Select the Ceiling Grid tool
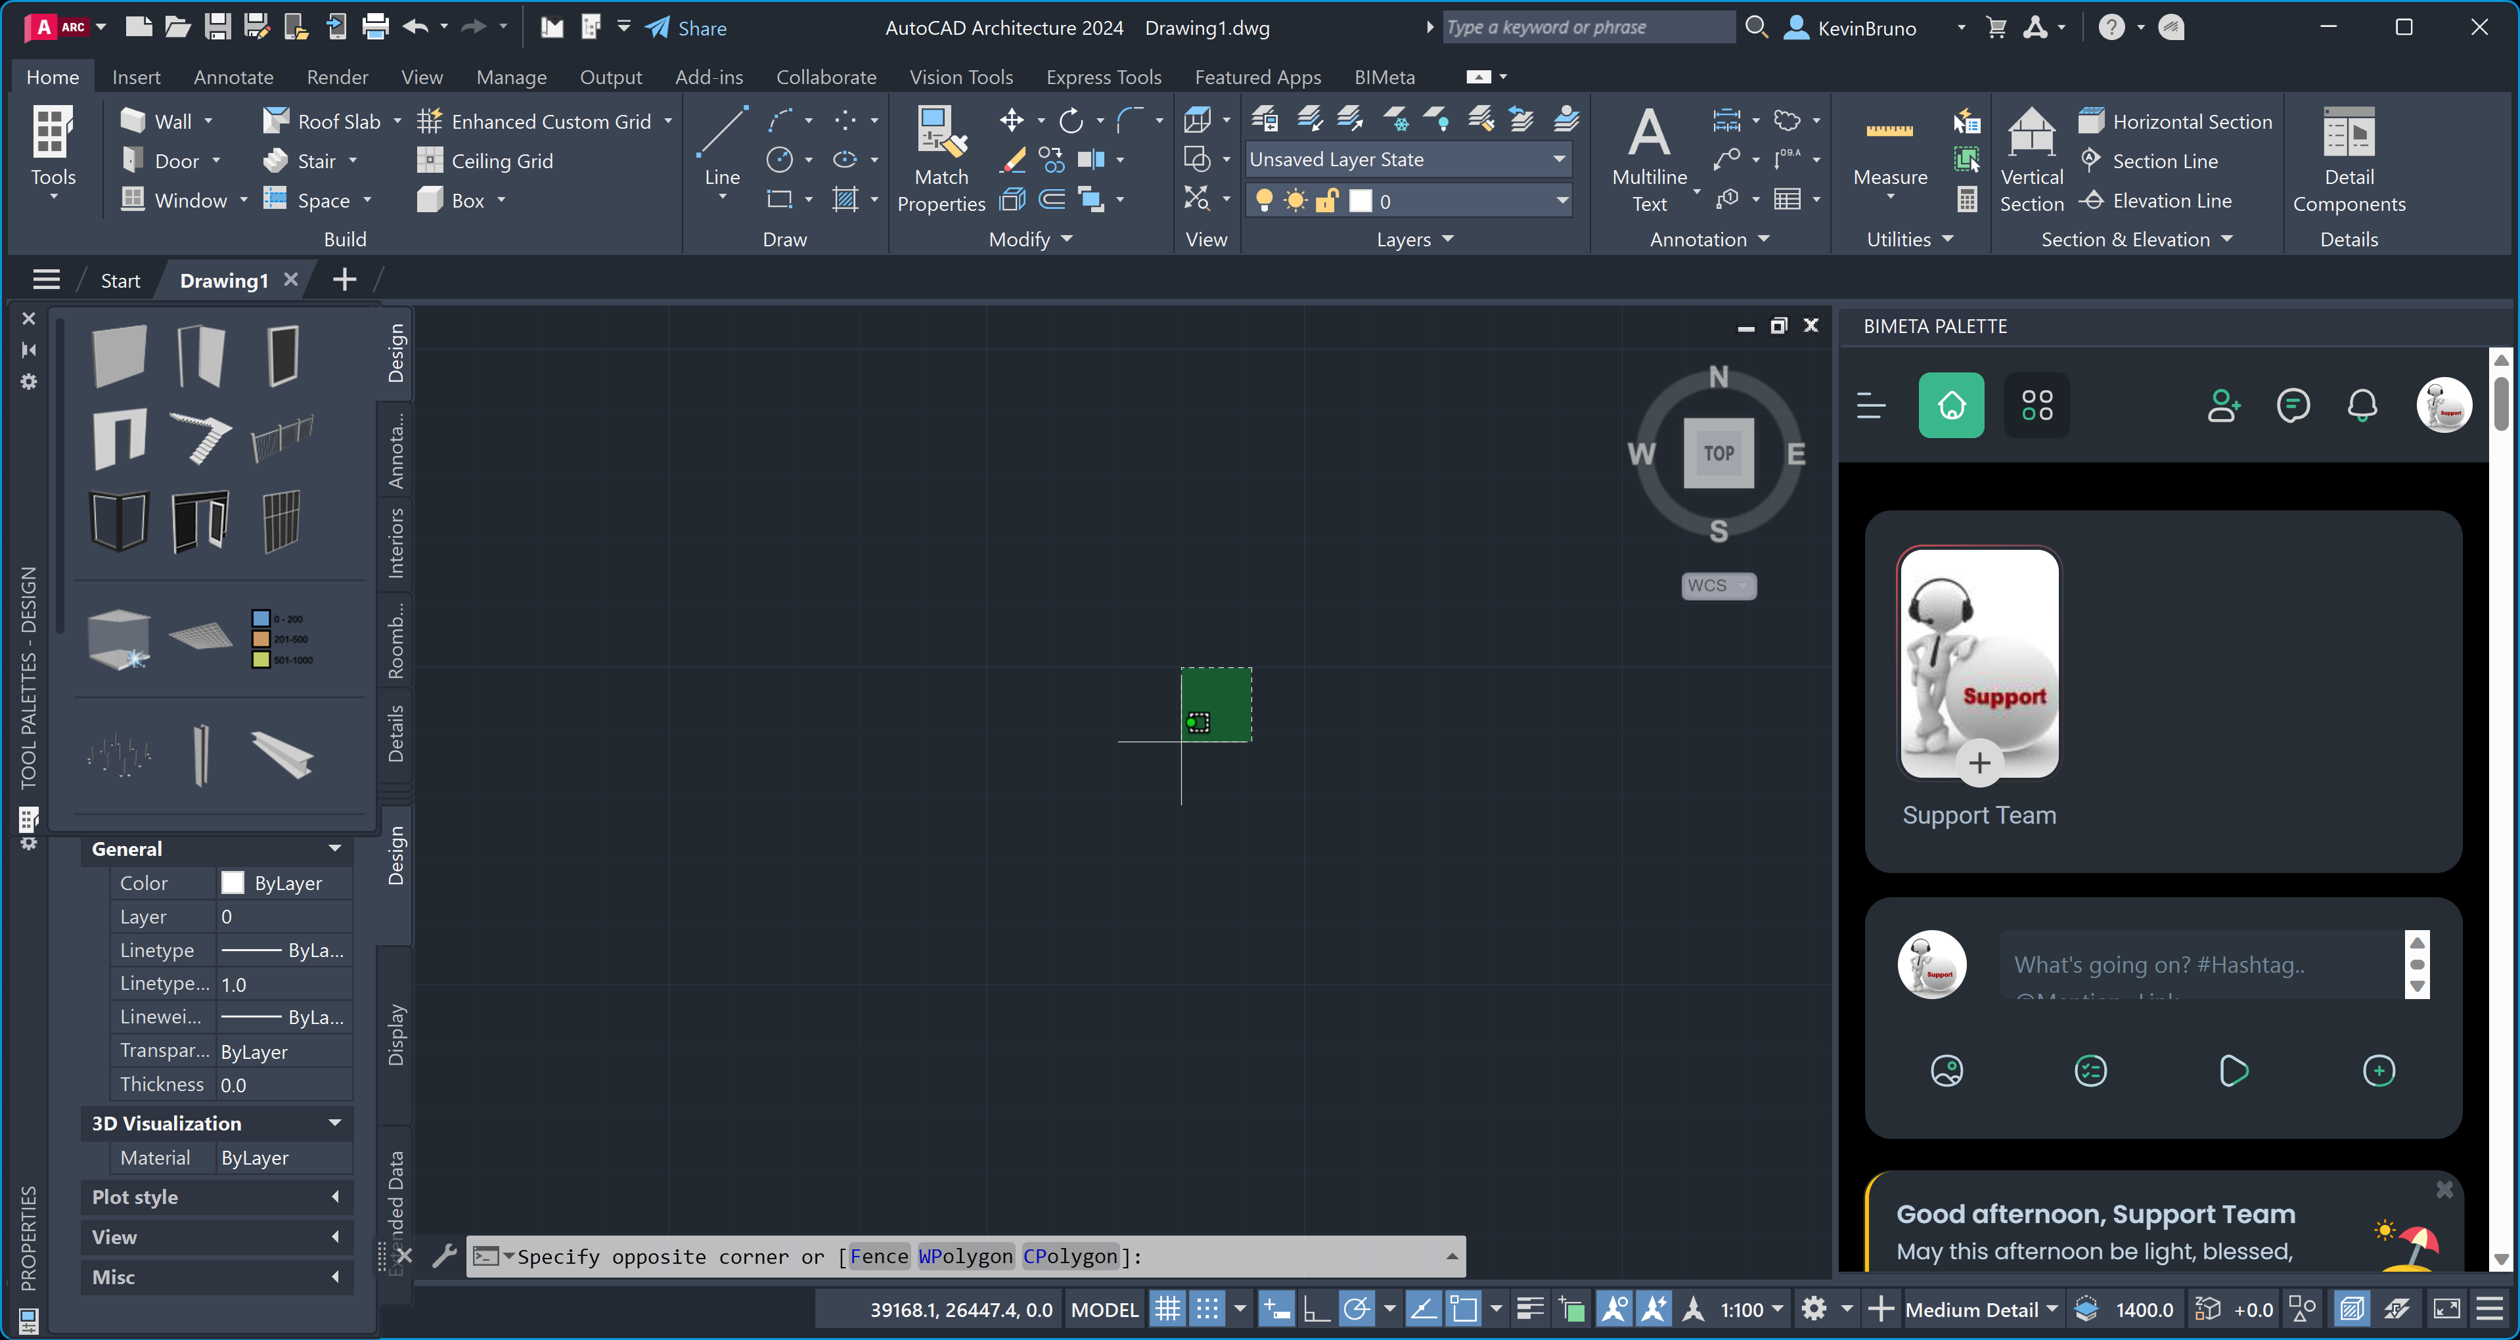 click(485, 160)
